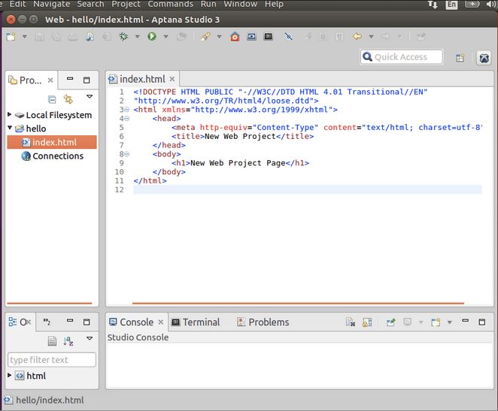Open the Search menu
Viewport: 498px width, 411px height.
pyautogui.click(x=90, y=4)
